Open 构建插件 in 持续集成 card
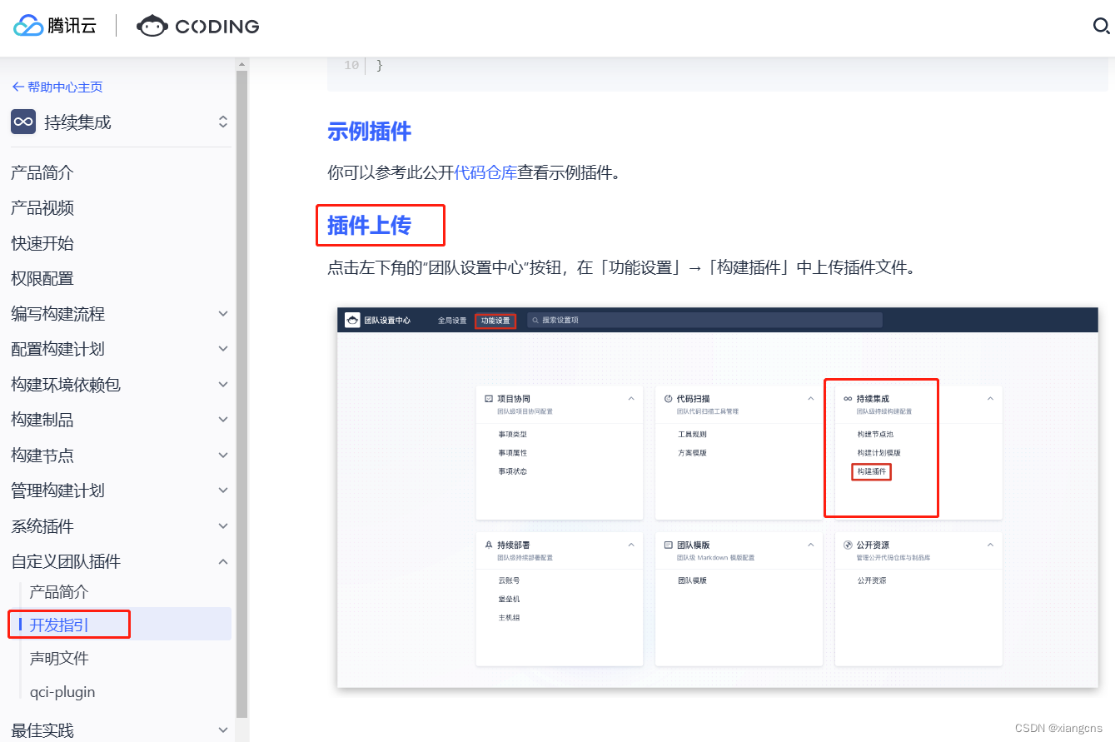The image size is (1115, 742). point(871,472)
